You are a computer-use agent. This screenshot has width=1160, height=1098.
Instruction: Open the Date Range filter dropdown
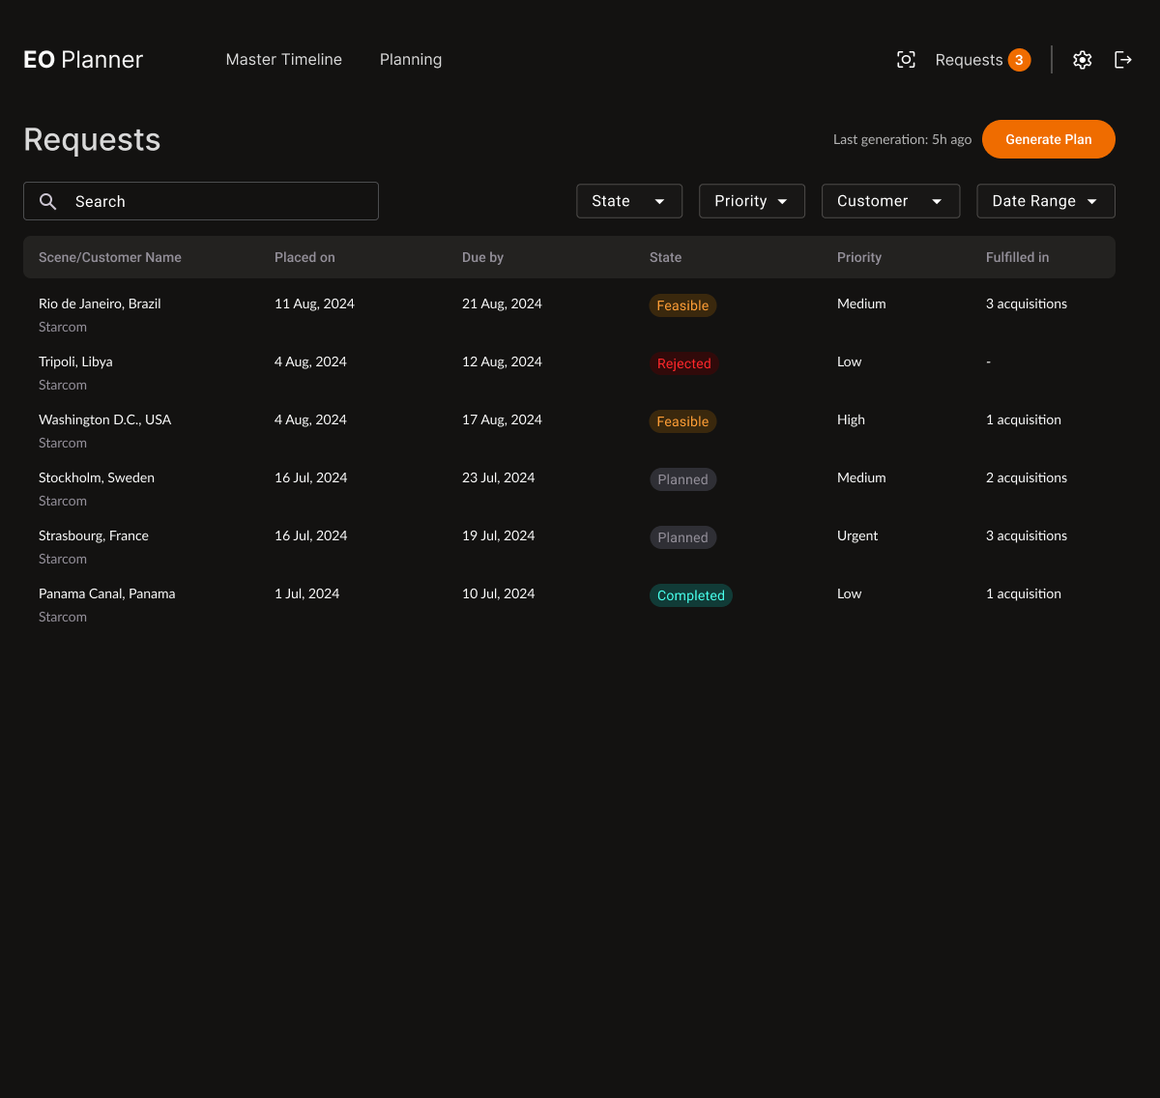coord(1046,201)
